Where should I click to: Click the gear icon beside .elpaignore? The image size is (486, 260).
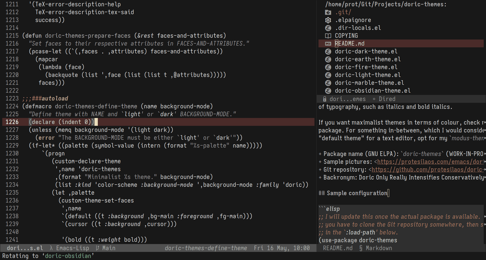pyautogui.click(x=328, y=20)
